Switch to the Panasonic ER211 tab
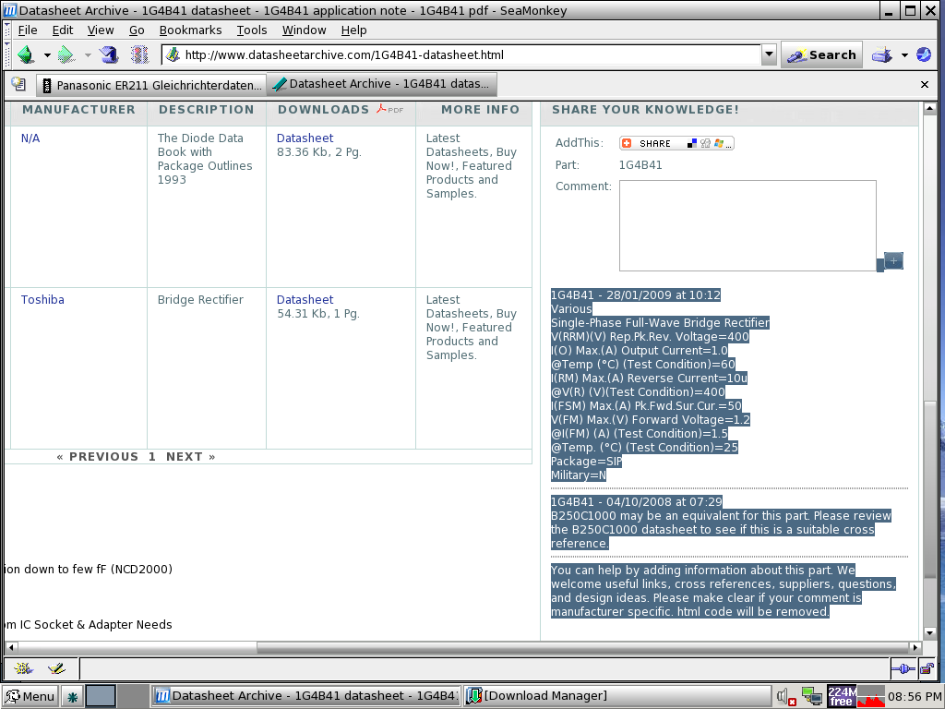This screenshot has height=709, width=945. point(150,85)
